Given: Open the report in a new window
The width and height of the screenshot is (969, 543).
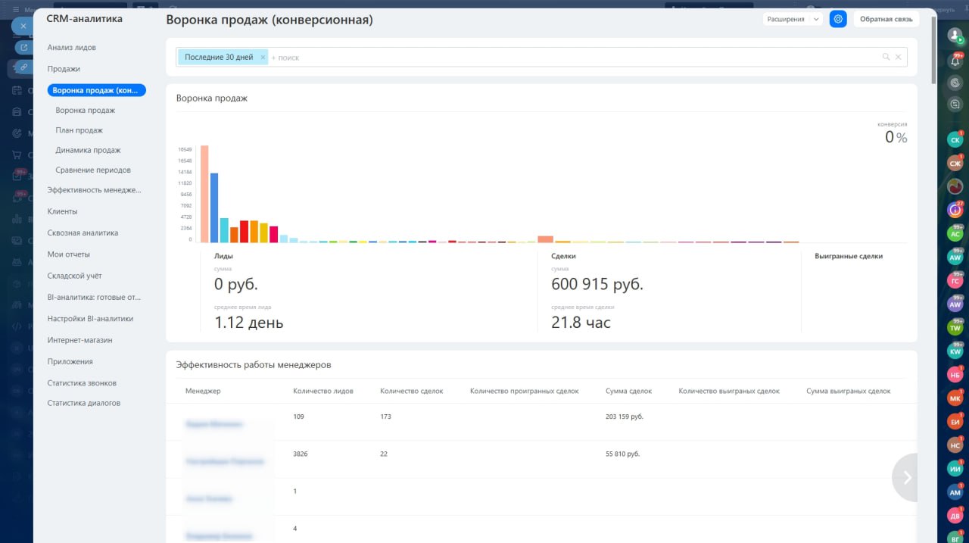Looking at the screenshot, I should tap(23, 47).
